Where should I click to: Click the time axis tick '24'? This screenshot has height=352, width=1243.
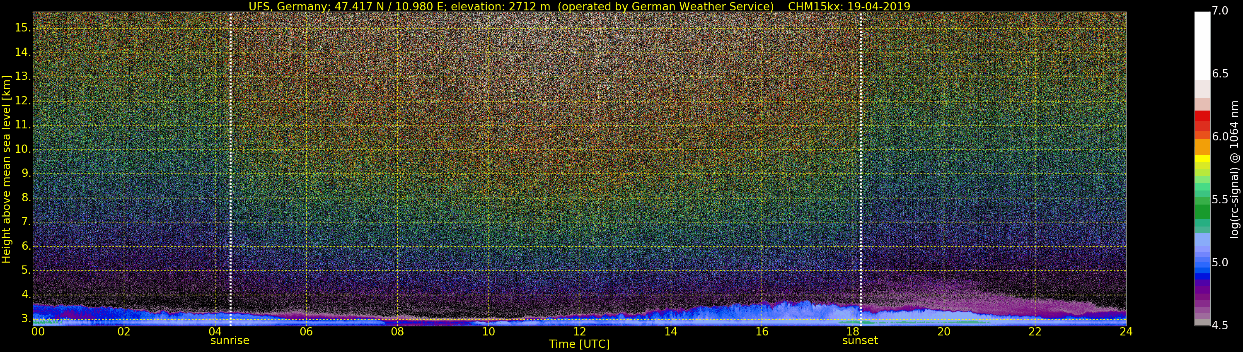1126,332
